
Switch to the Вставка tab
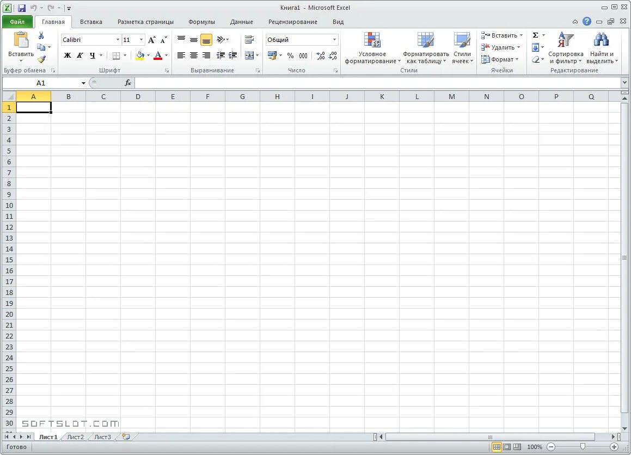91,22
